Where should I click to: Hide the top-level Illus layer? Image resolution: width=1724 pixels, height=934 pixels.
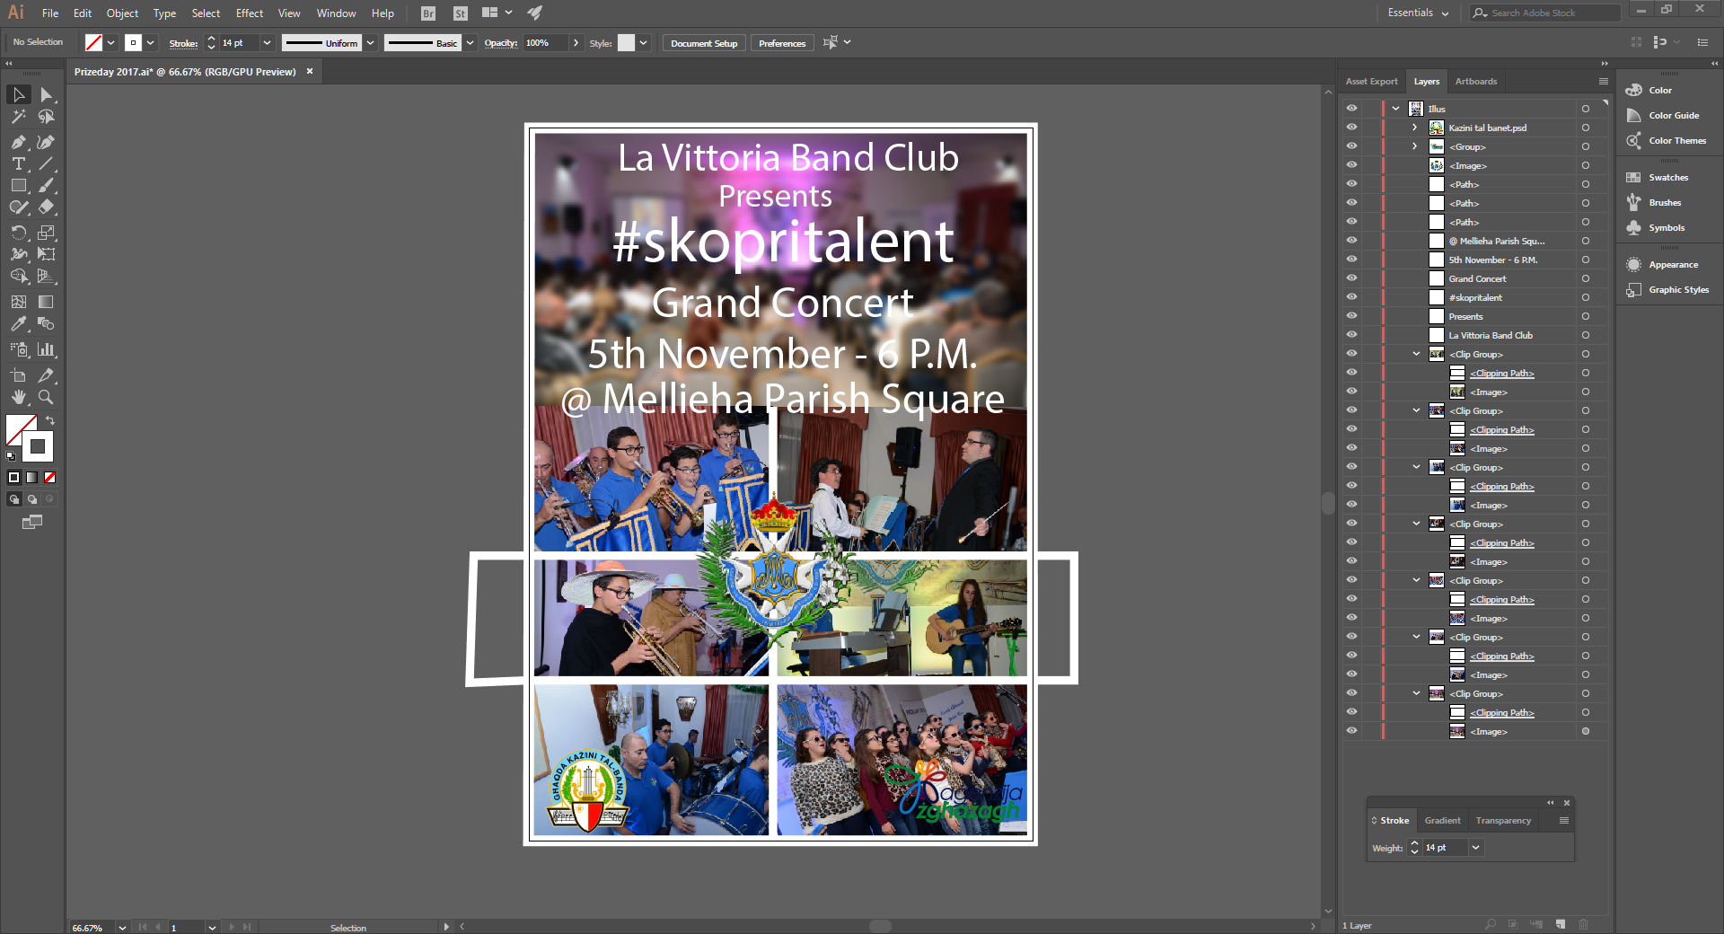click(1351, 108)
